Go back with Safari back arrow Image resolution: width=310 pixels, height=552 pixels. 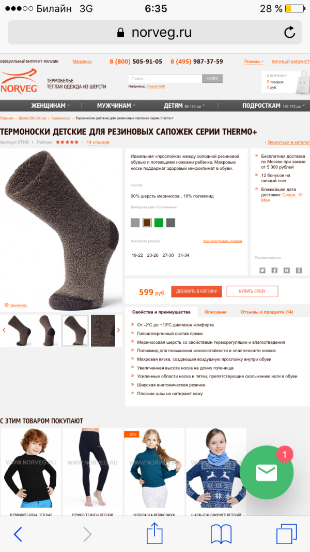18,534
